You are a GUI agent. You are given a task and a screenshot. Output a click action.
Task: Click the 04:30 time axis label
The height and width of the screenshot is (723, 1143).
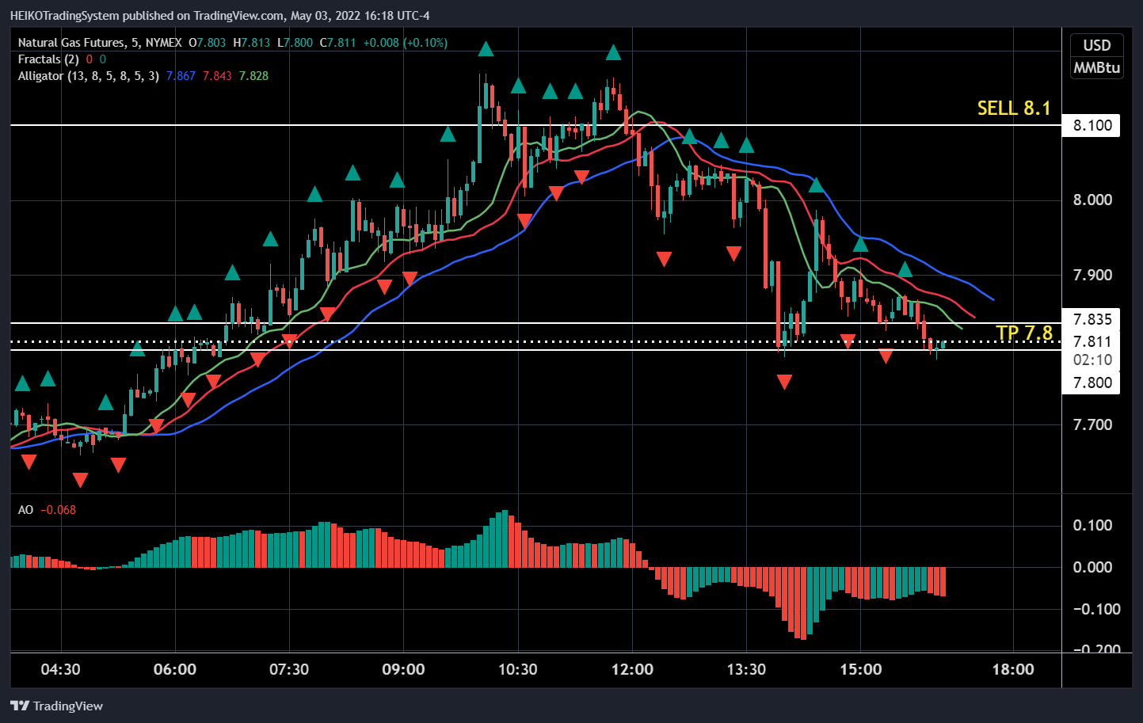tap(60, 669)
